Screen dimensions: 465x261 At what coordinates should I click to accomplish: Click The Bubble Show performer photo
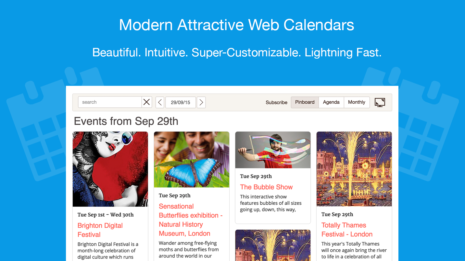pos(273,150)
